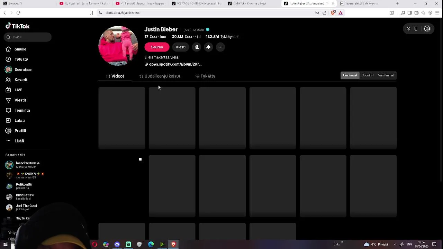This screenshot has height=249, width=443.
Task: Click the Haku search field
Action: click(28, 37)
